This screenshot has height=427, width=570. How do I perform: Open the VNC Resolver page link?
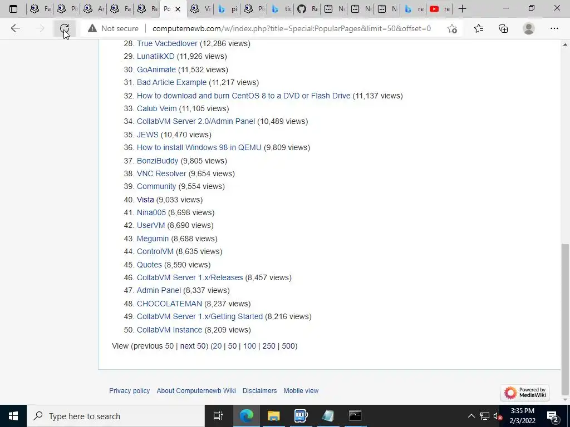[x=161, y=173]
